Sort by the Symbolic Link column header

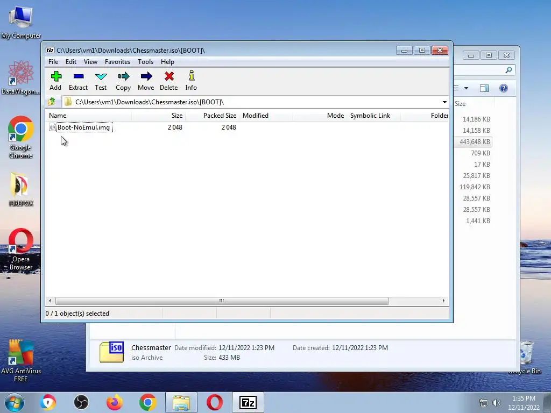click(x=373, y=116)
